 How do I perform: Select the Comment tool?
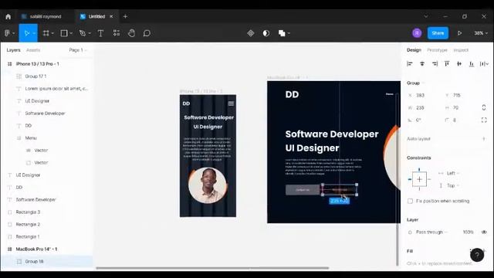(147, 33)
